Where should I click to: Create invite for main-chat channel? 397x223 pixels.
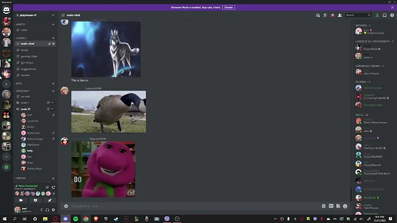(50, 44)
